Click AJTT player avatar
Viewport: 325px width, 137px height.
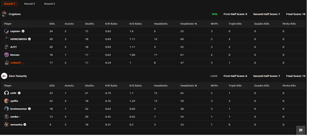(6, 47)
